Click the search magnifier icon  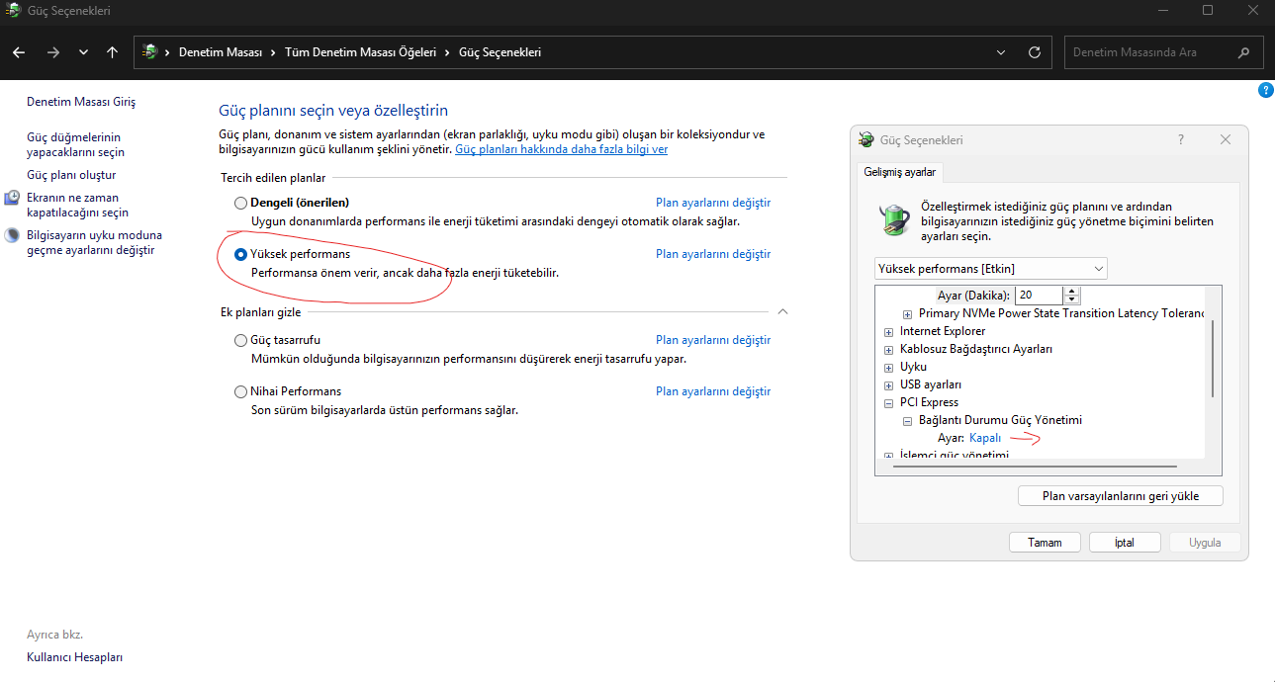(1243, 52)
